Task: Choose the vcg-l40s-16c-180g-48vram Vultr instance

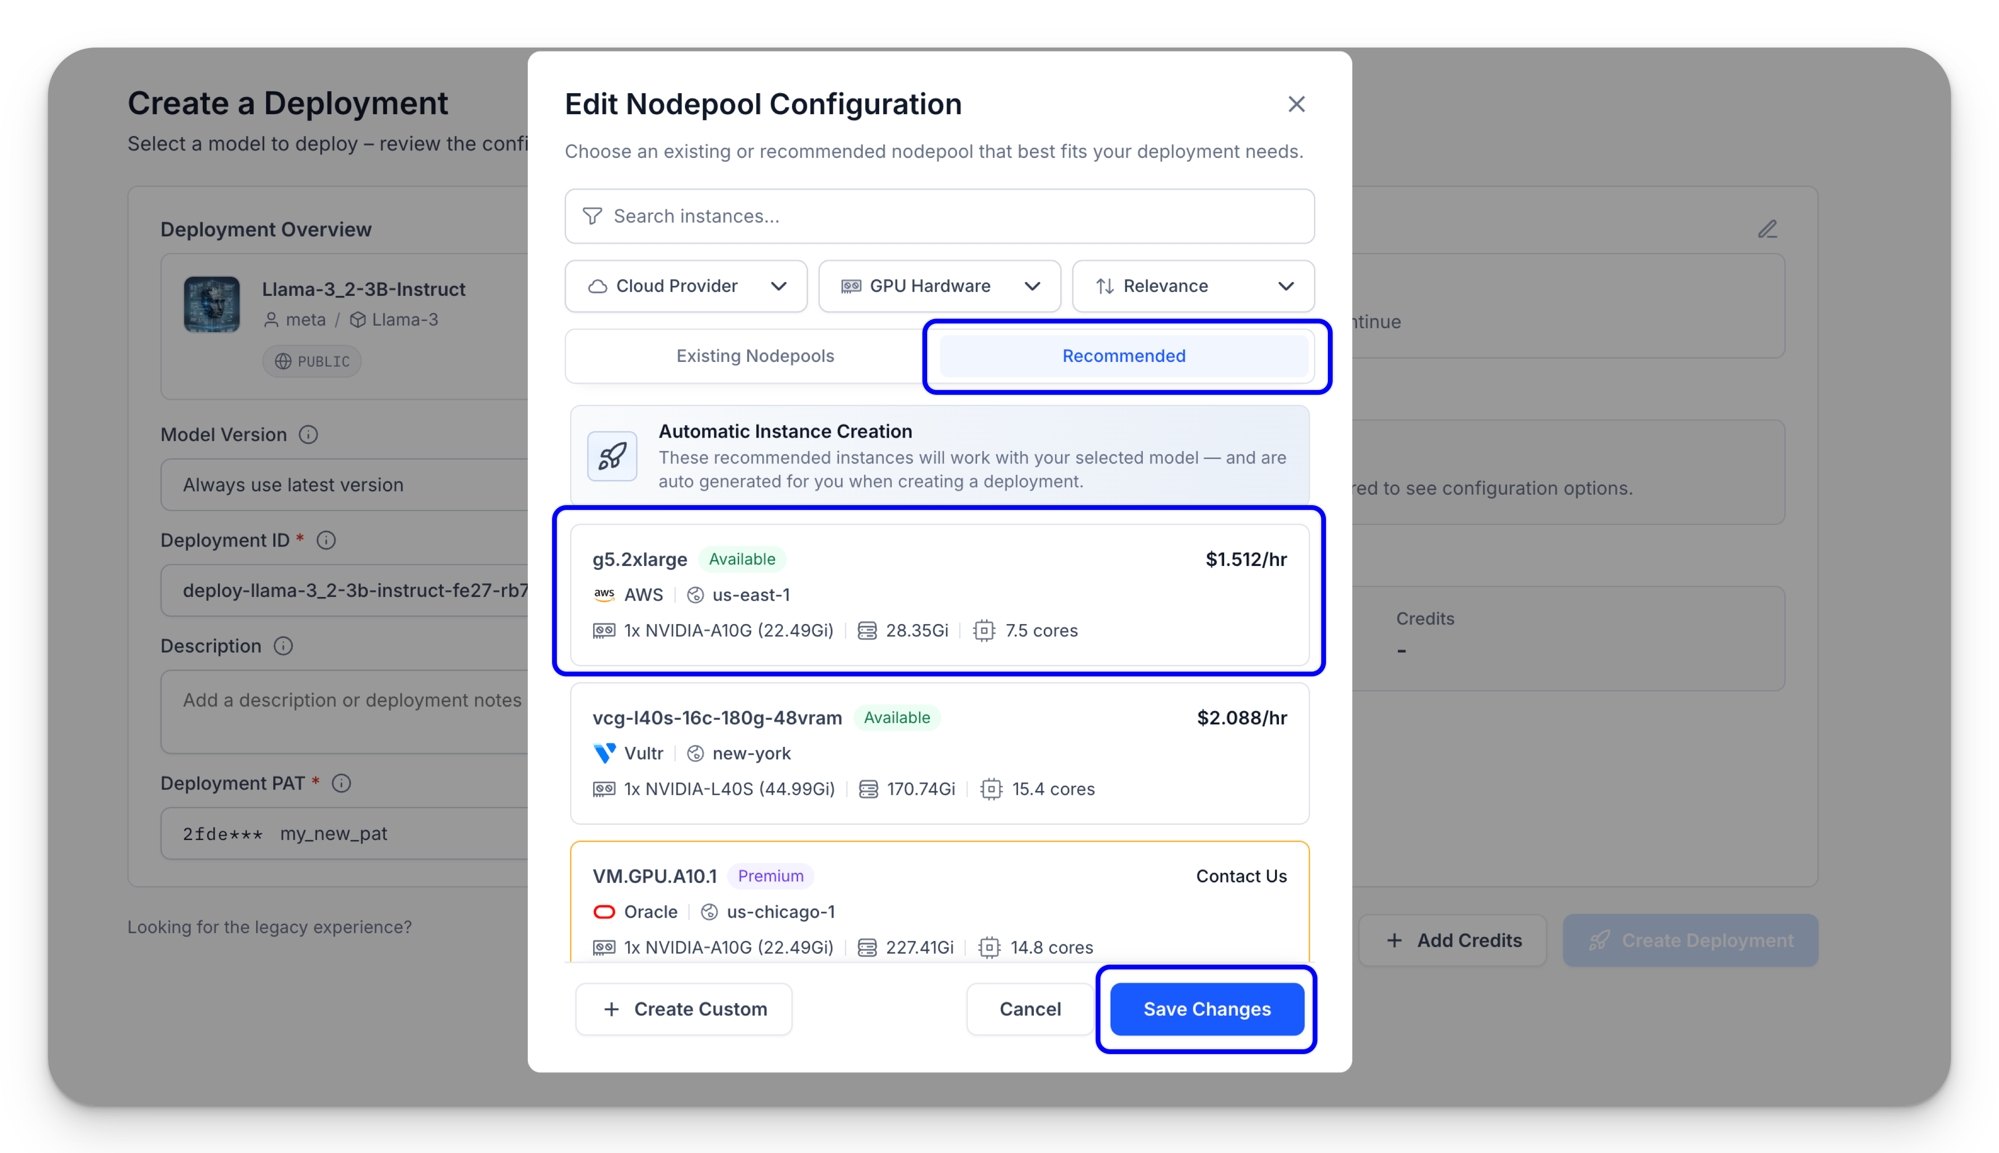Action: [939, 752]
